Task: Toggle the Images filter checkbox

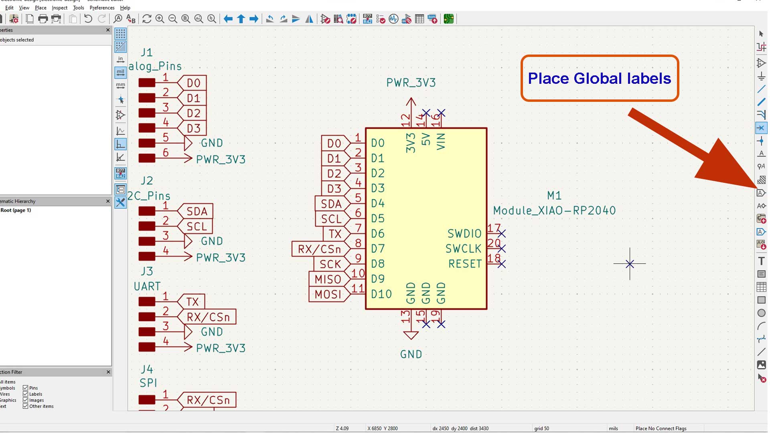Action: coord(25,400)
